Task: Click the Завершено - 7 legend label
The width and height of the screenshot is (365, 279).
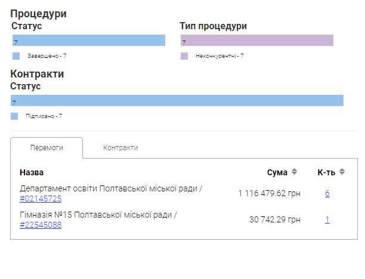Action: [47, 56]
